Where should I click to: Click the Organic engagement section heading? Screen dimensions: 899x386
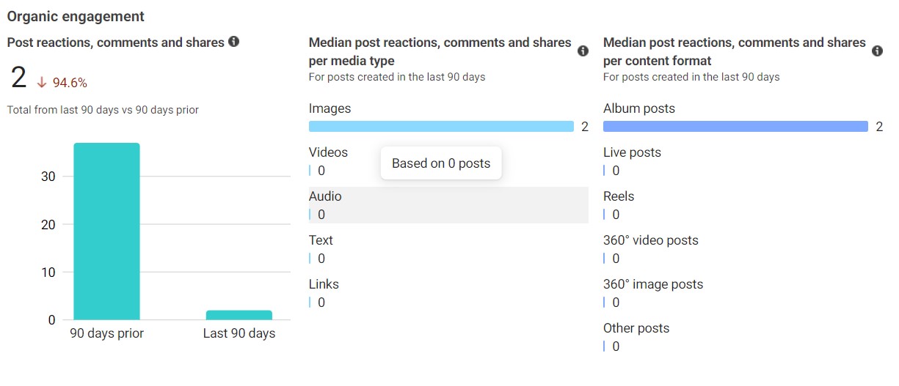point(76,16)
